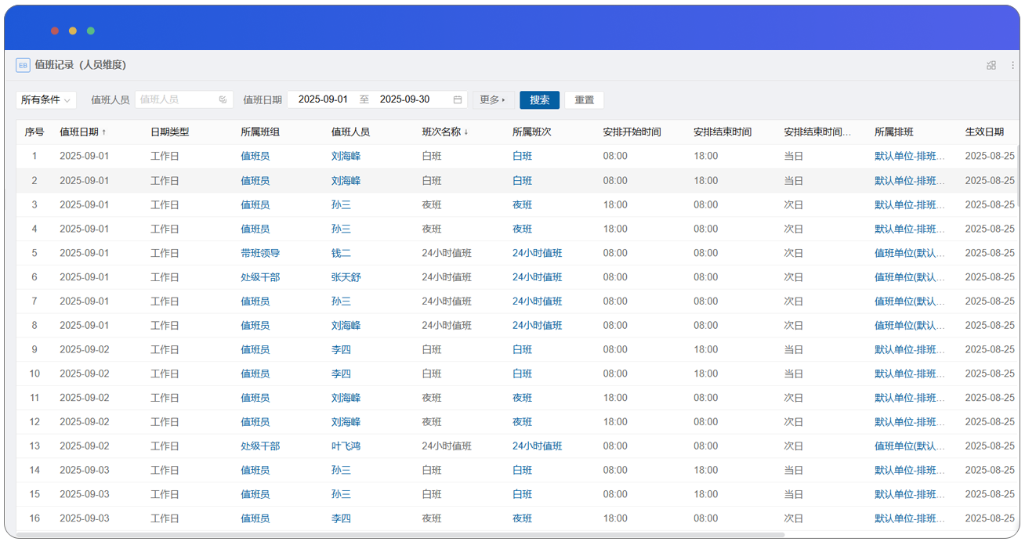Click the 所属排班 column header
The image size is (1025, 556).
pos(894,132)
